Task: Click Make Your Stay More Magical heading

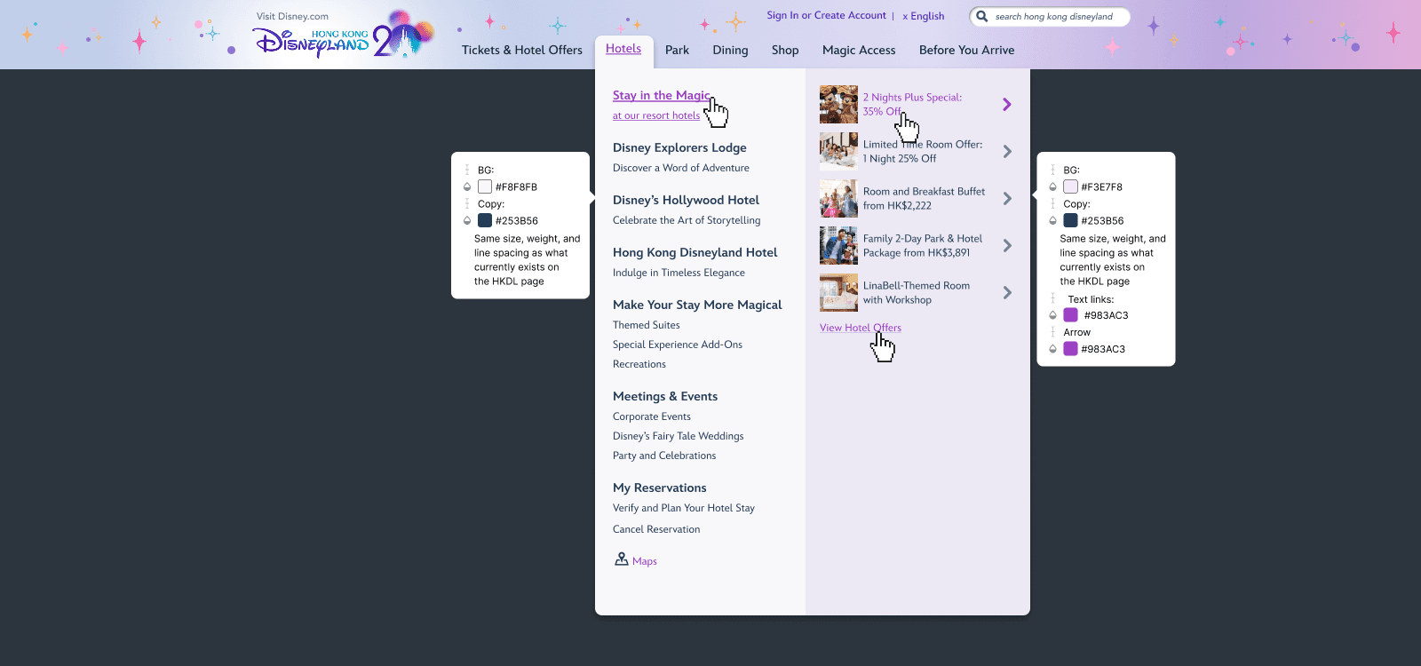Action: point(697,305)
